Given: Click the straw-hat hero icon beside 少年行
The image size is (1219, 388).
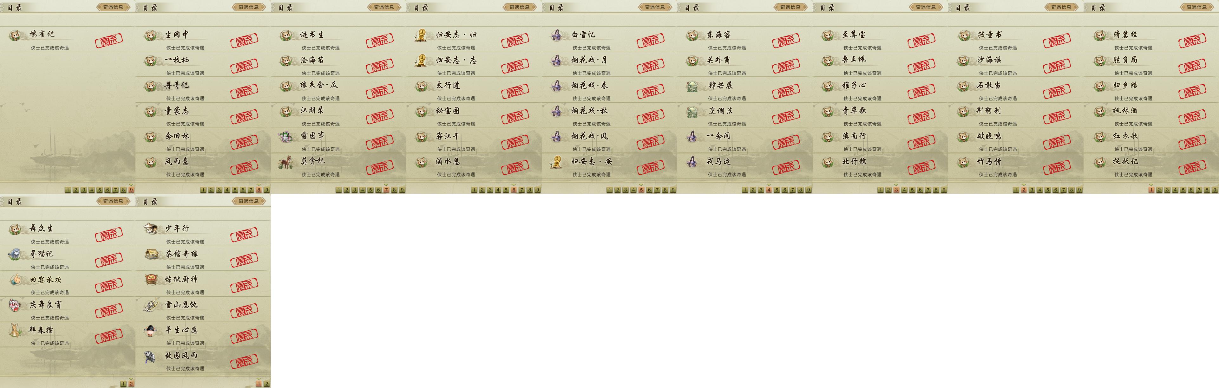Looking at the screenshot, I should click(150, 229).
